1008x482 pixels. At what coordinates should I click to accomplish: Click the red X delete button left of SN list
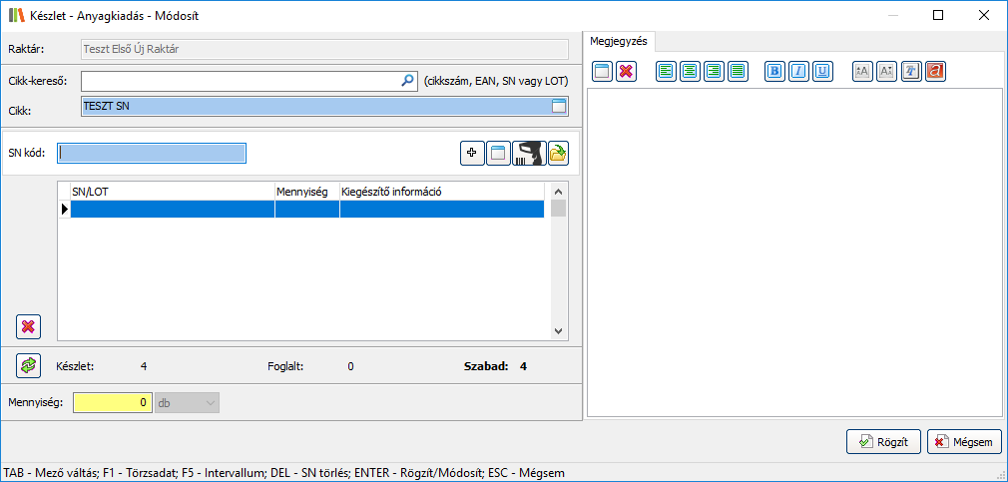point(29,326)
